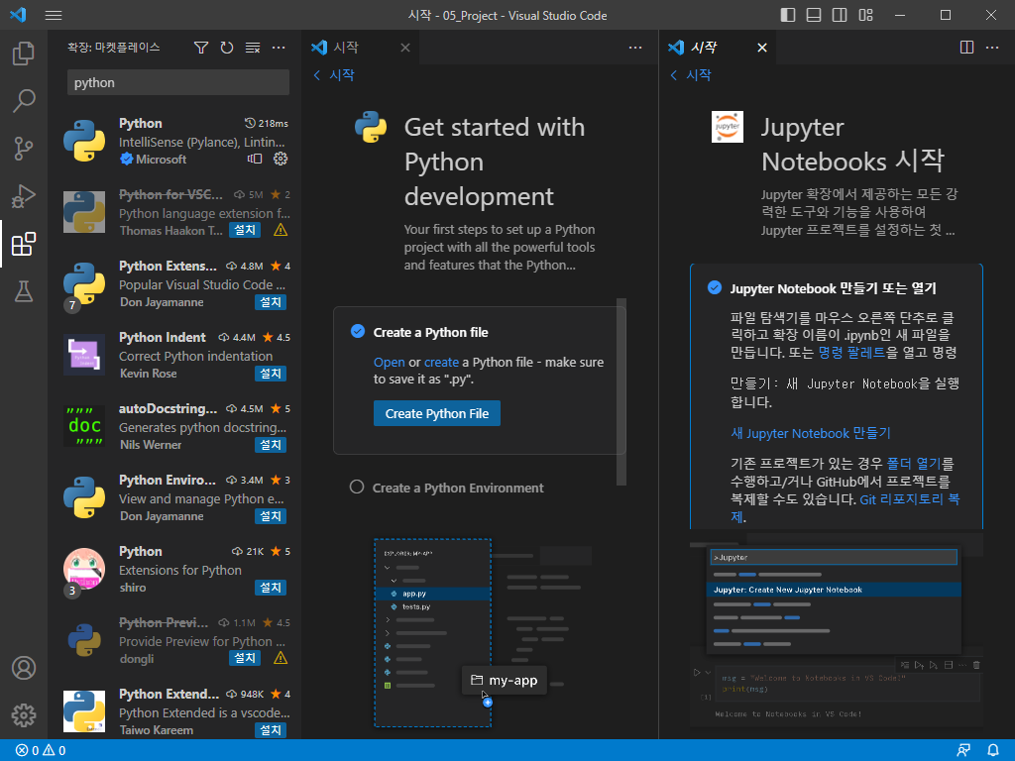Select 'Python Indent' extension title

tap(162, 337)
